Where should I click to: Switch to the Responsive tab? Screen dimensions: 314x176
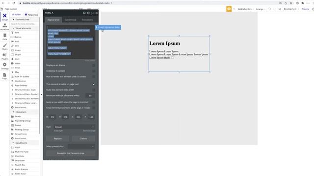click(x=31, y=15)
